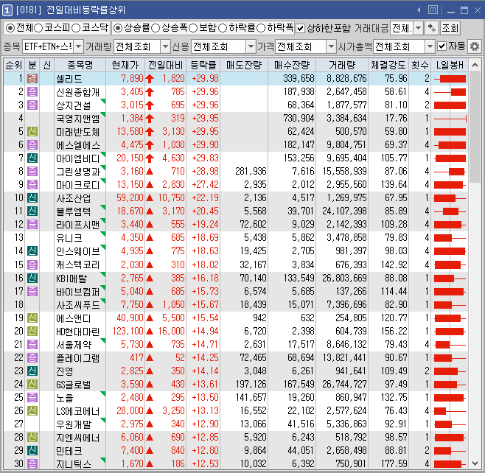Image resolution: width=485 pixels, height=473 pixels.
Task: Sort by the 전일대비 column header
Action: click(x=166, y=65)
